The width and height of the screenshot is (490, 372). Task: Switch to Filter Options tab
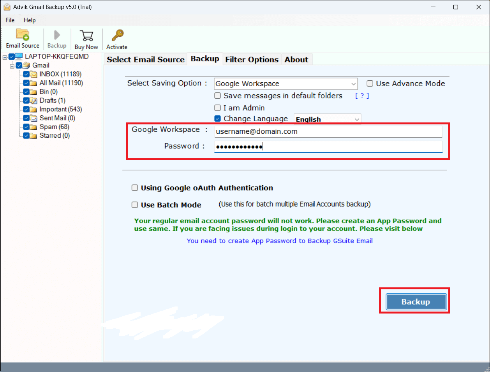[252, 60]
